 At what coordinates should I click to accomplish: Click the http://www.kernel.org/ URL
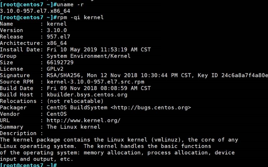tap(83, 120)
